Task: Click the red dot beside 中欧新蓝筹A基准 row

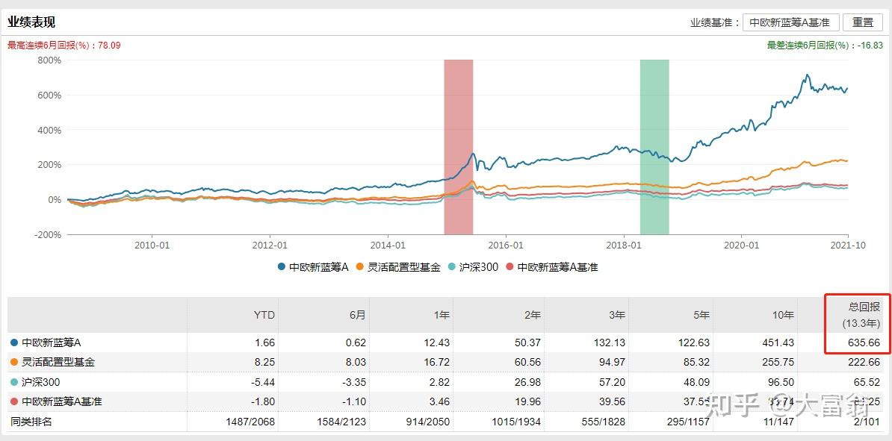Action: point(14,401)
